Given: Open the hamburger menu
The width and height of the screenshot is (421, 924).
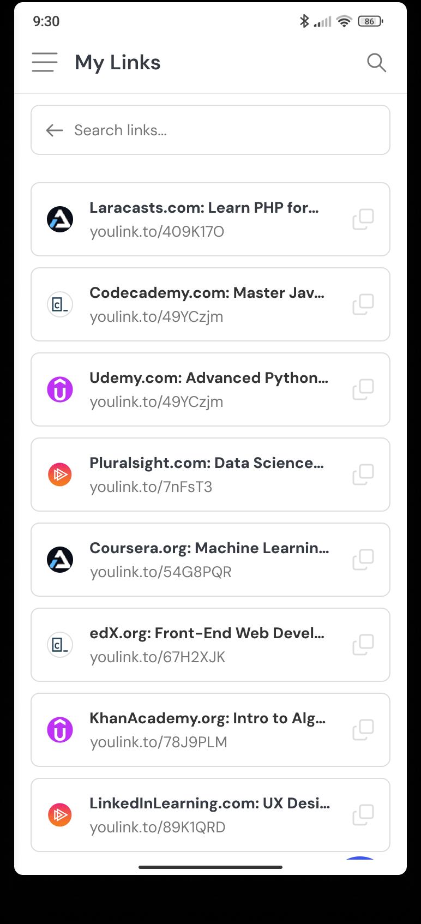Looking at the screenshot, I should (x=45, y=62).
